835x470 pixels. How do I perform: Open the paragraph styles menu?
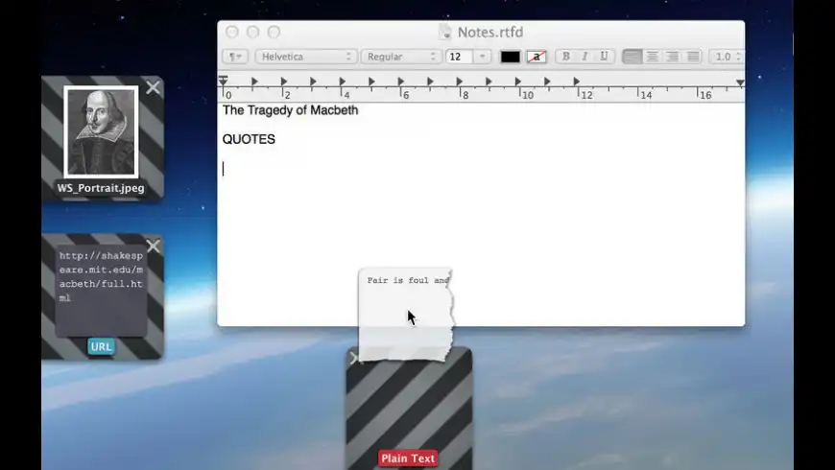coord(235,57)
